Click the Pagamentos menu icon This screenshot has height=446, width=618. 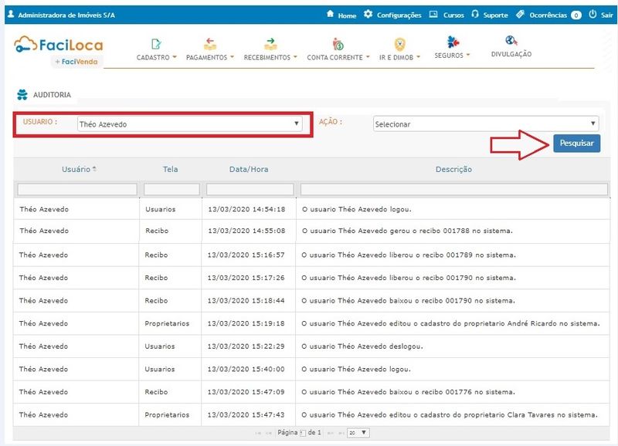click(210, 44)
